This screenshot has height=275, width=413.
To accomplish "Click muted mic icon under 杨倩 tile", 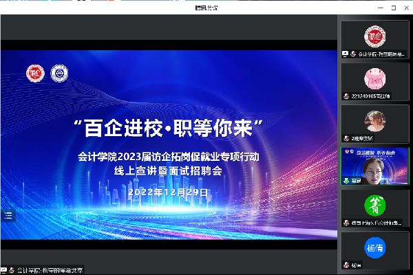I will (x=346, y=265).
